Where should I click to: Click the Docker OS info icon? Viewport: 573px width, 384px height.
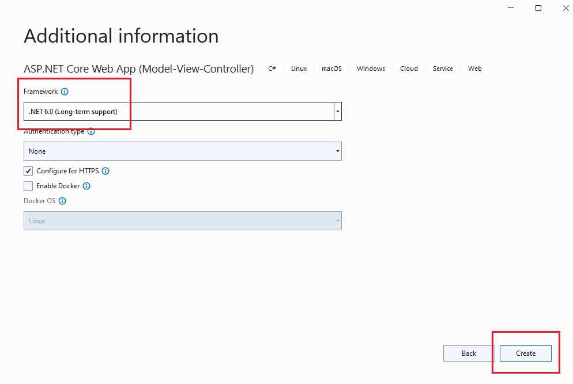click(62, 201)
